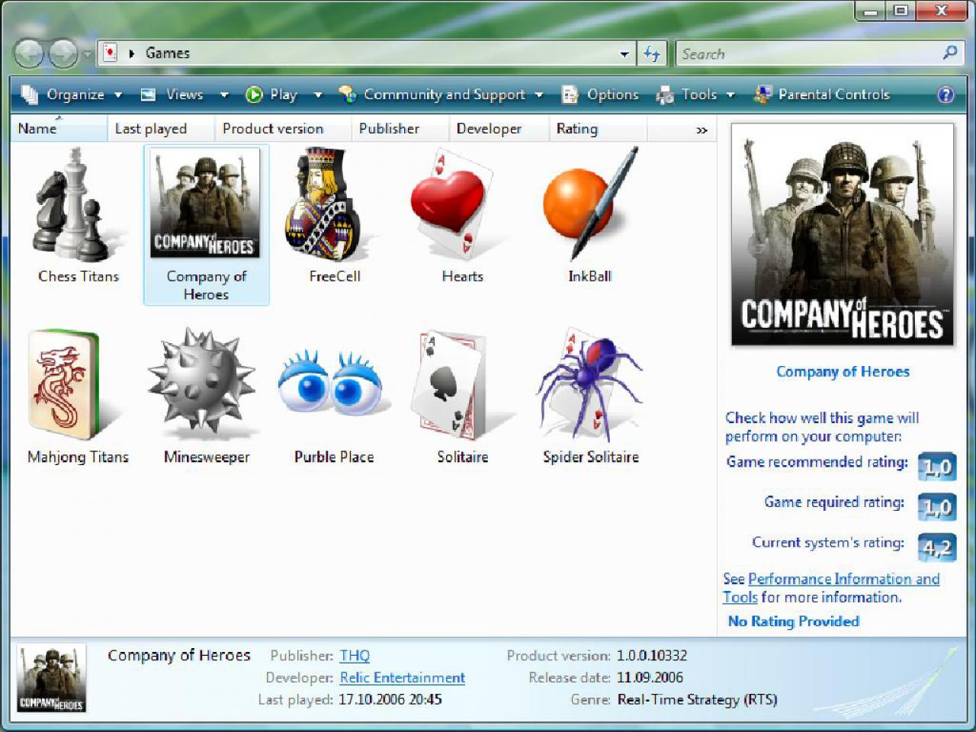Open Parental Controls
976x732 pixels.
point(822,95)
